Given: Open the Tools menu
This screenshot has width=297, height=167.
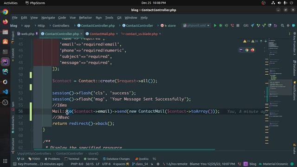Looking at the screenshot, I should [x=109, y=18].
